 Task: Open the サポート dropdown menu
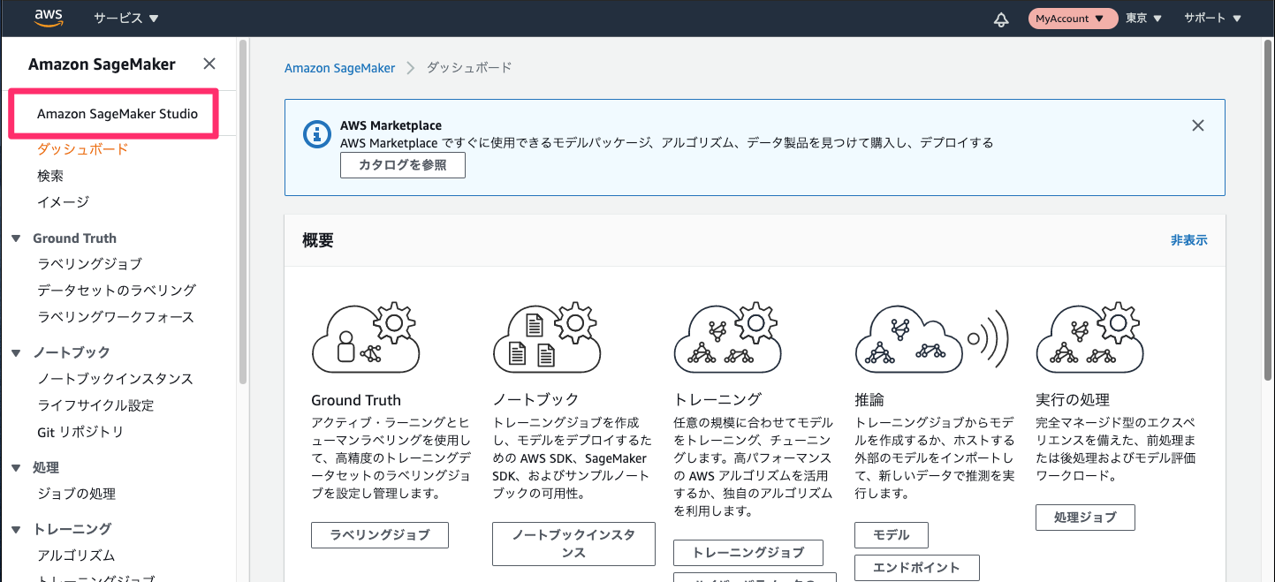tap(1213, 19)
